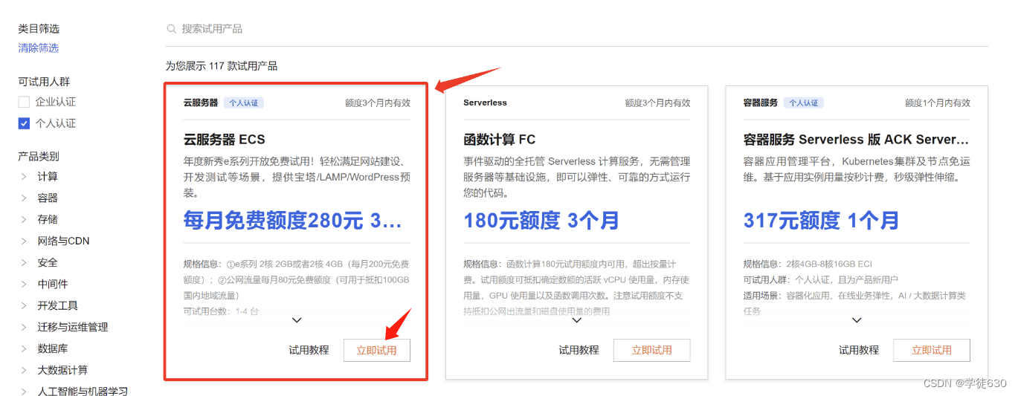Expand the 计算 category chevron
Screen dimensions: 1018x396
25,177
